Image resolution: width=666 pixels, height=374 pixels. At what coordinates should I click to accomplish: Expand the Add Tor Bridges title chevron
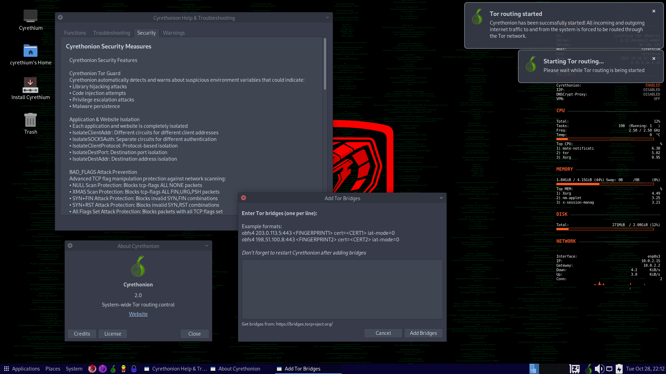pos(441,198)
